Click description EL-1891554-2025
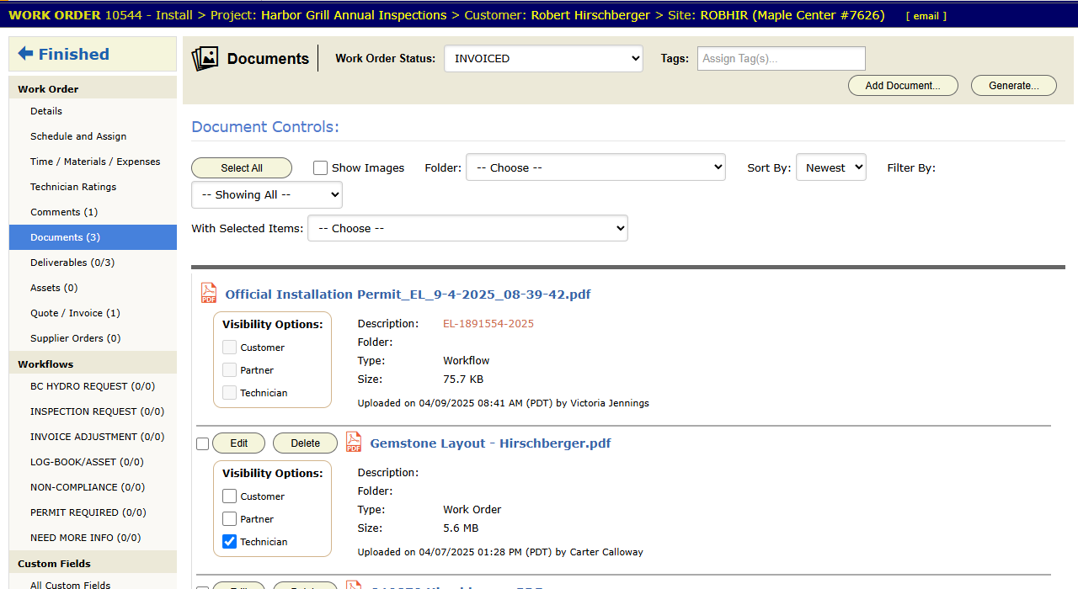The width and height of the screenshot is (1078, 589). [x=488, y=324]
